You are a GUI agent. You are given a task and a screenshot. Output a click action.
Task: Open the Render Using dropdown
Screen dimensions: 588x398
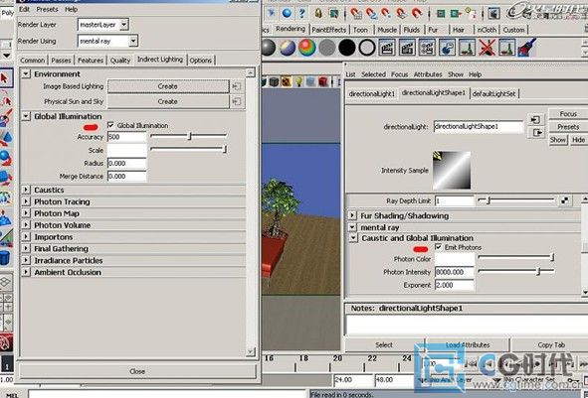[x=133, y=41]
